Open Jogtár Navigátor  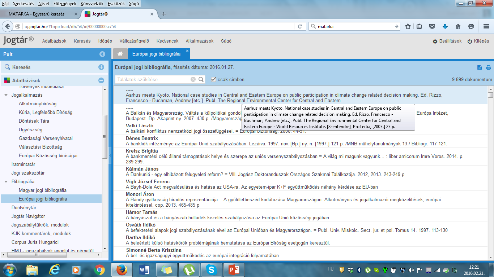pyautogui.click(x=28, y=216)
